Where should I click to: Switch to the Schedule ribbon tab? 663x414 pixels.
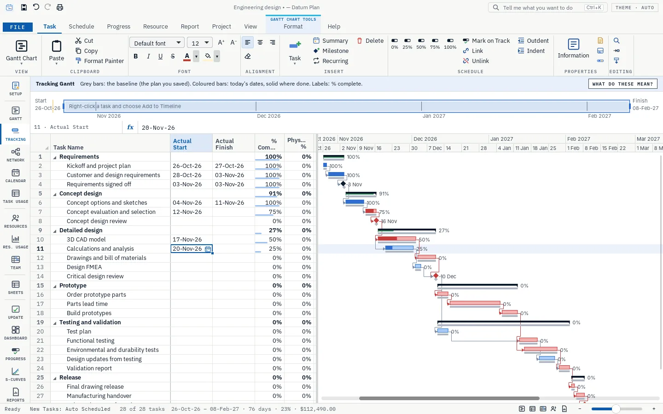pos(81,27)
